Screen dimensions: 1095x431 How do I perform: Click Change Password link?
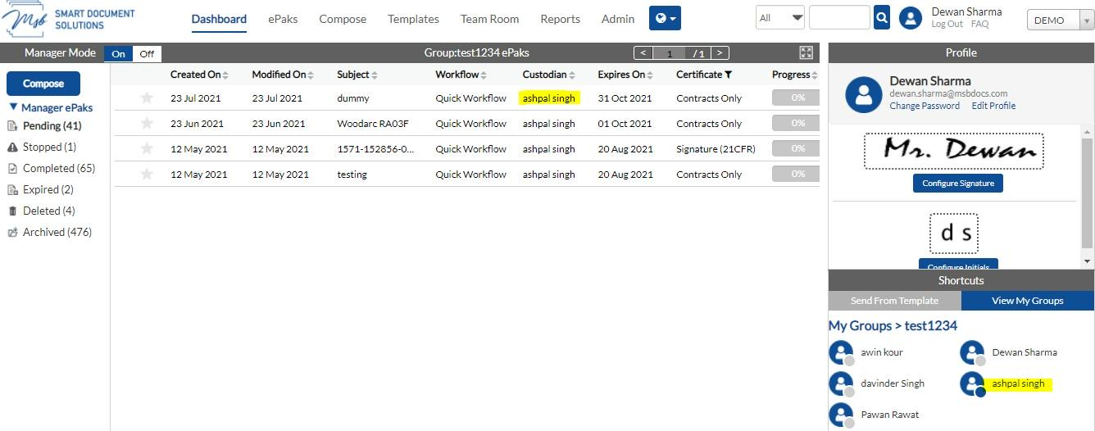925,106
